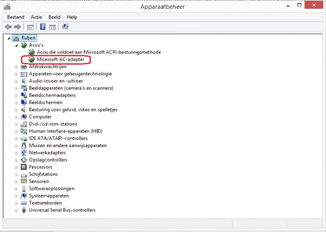The width and height of the screenshot is (326, 232).
Task: Select the 'Computer' label
Action: (40, 117)
